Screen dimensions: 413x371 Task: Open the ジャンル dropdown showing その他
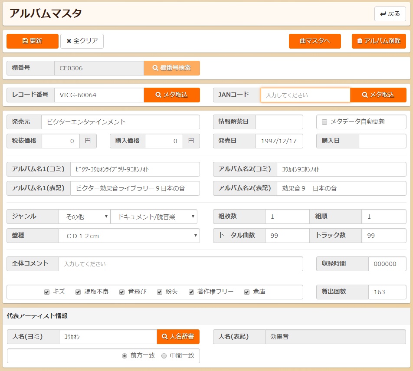pos(85,217)
